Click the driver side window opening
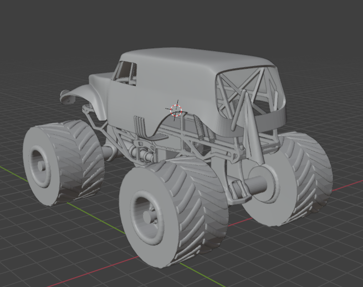 125,73
